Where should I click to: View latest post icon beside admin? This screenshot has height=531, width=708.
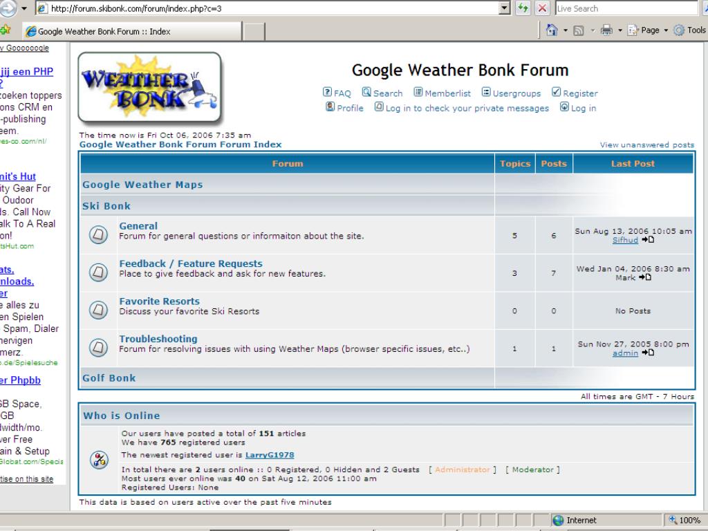click(x=648, y=353)
